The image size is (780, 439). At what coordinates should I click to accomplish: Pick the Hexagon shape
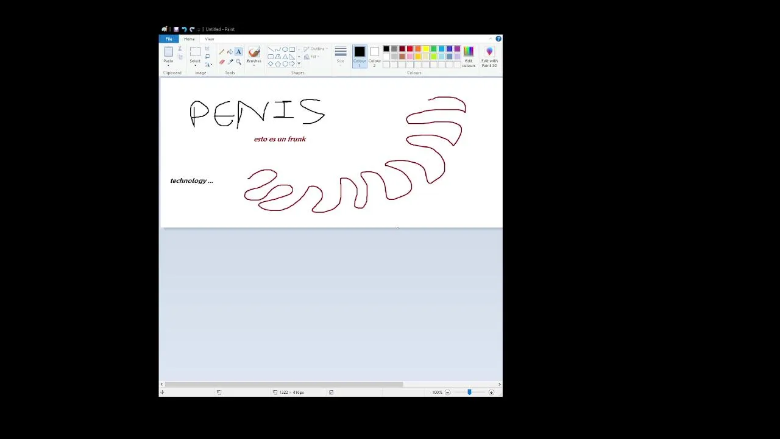pyautogui.click(x=285, y=63)
